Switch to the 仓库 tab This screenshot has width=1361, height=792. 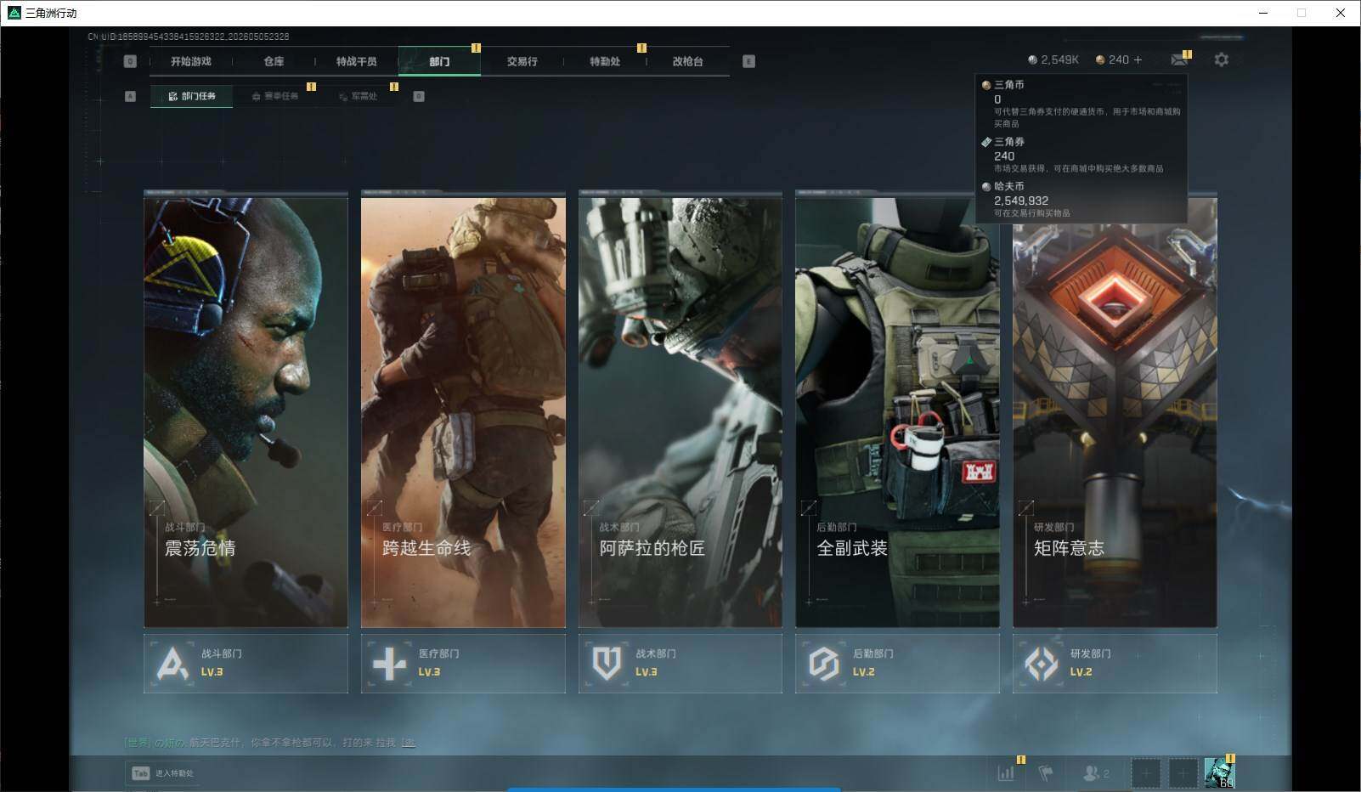click(x=274, y=61)
